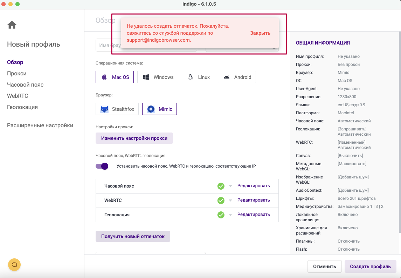Click the fonts value Всего 201 шрифтов
Image resolution: width=401 pixels, height=278 pixels.
coord(357,198)
